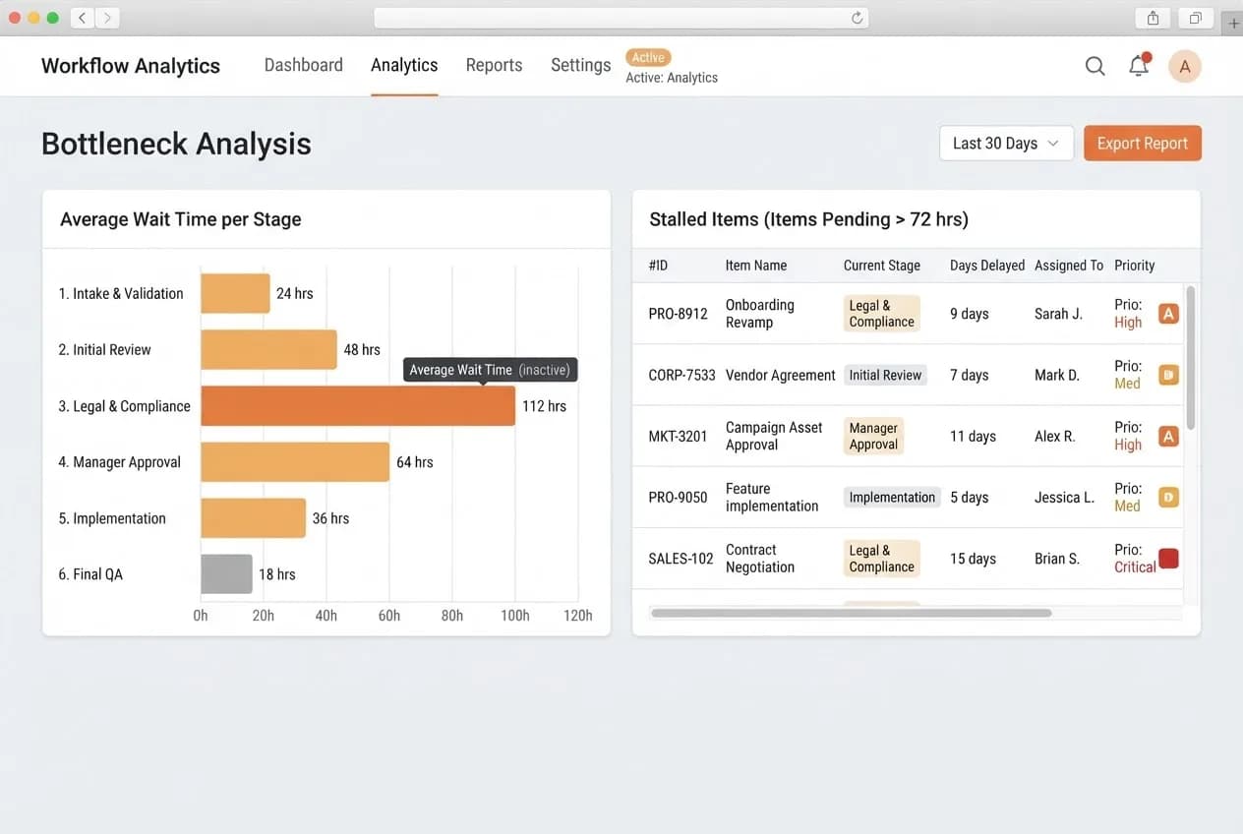Click assignee Brian S. in the table

(1057, 559)
